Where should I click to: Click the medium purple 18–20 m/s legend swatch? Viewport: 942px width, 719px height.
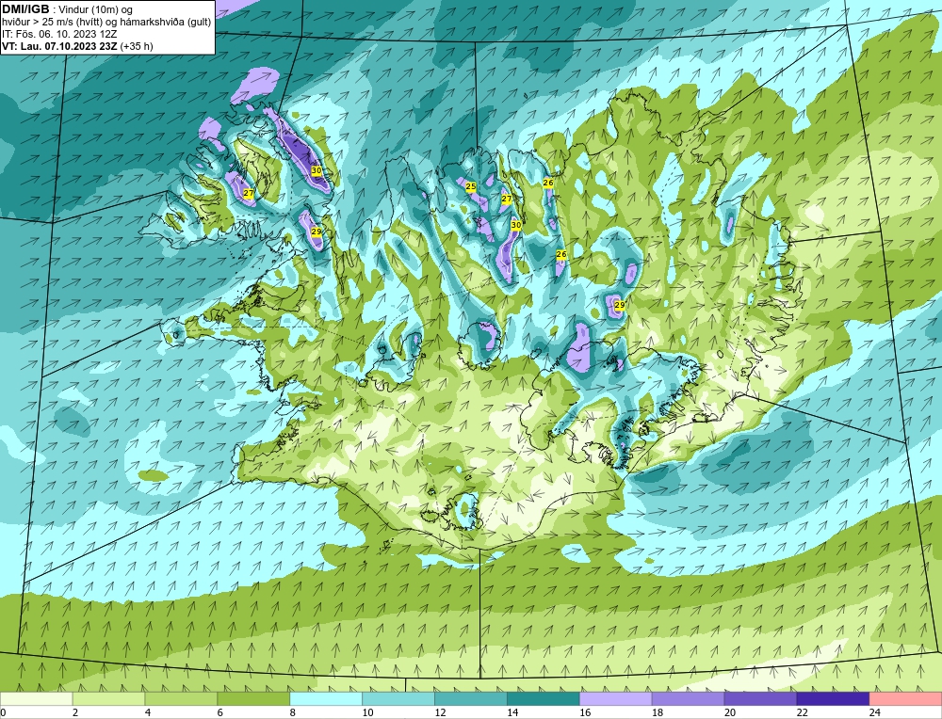688,698
